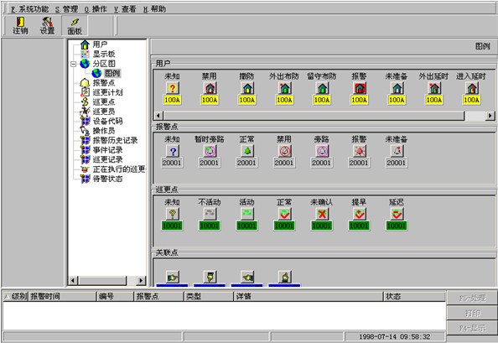Open the 系统功能 menu

pos(29,9)
